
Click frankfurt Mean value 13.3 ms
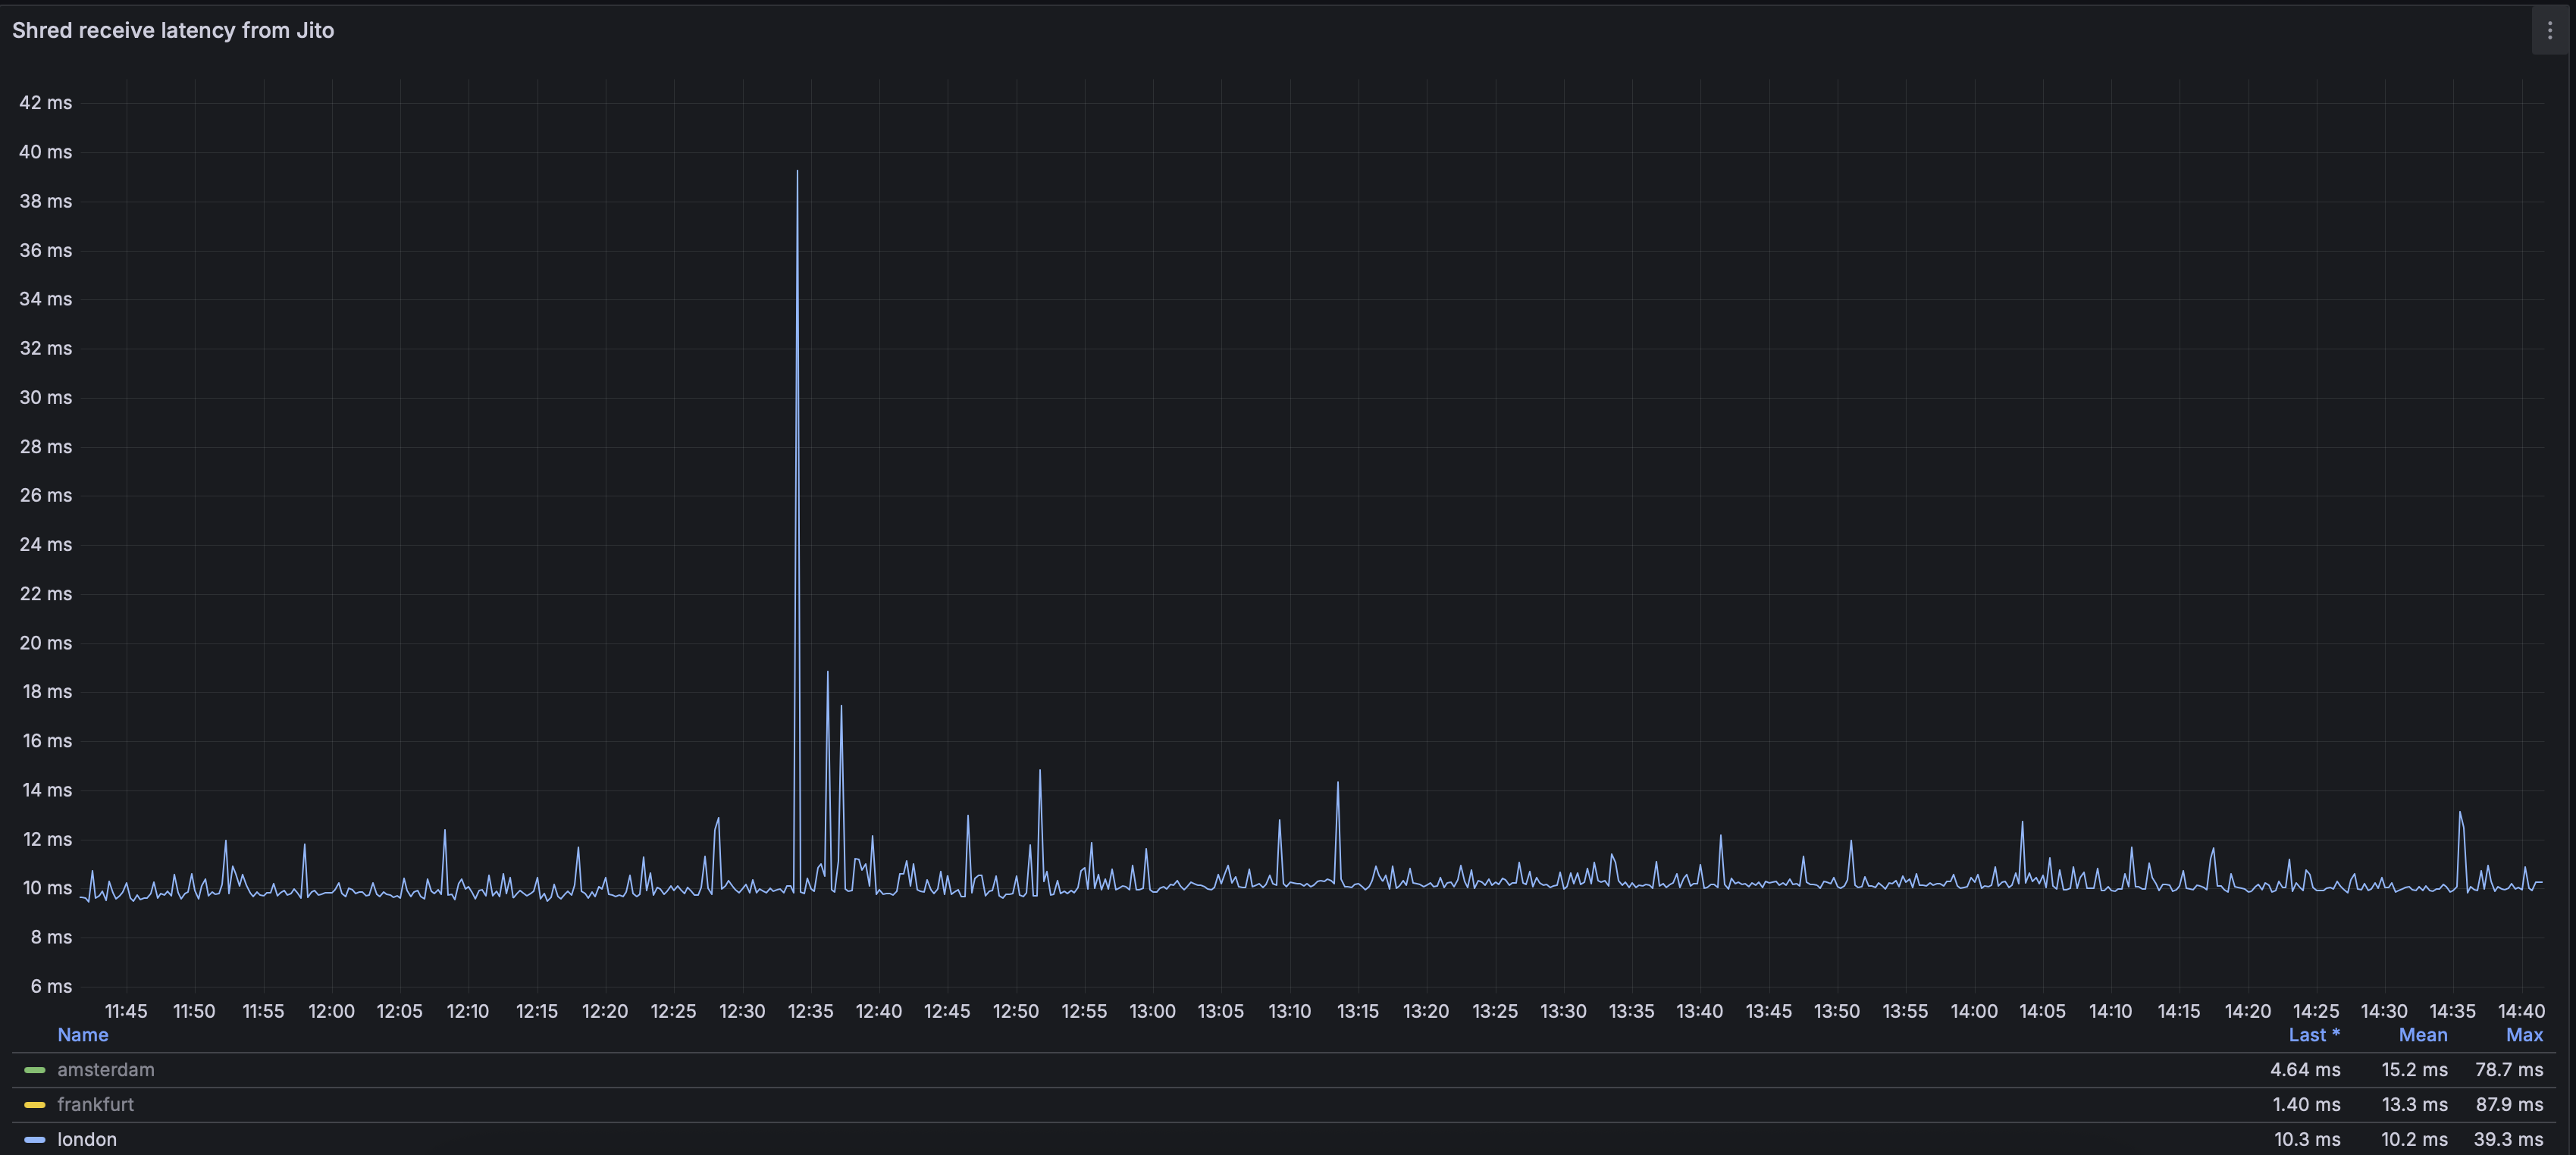tap(2414, 1105)
